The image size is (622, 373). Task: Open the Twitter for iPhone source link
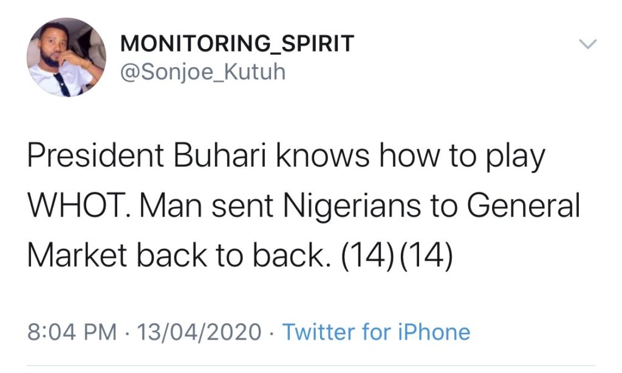(x=377, y=332)
